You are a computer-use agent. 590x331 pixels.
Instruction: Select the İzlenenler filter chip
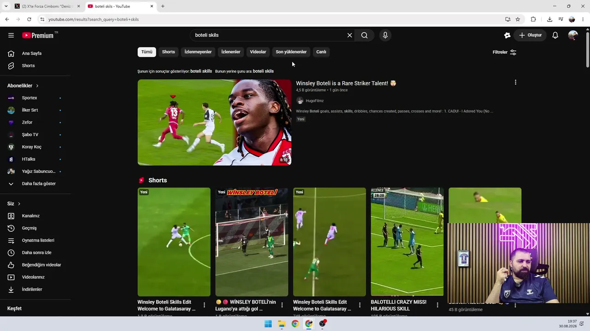[x=231, y=52]
